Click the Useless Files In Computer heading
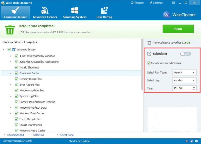 20,42
